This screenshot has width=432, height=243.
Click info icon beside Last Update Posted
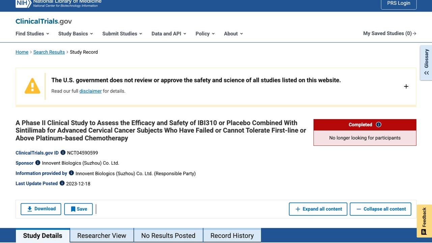coord(62,183)
